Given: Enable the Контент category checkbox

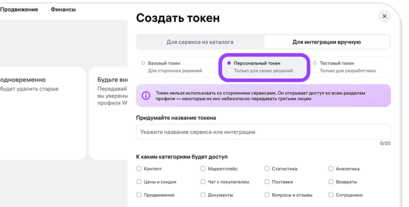Looking at the screenshot, I should [x=139, y=169].
